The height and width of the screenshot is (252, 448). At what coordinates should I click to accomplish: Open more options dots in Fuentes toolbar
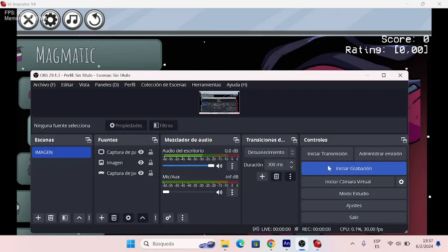tap(155, 218)
